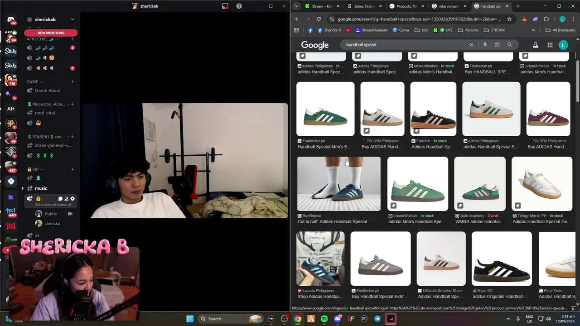Open Google Labs flask icon

click(535, 45)
